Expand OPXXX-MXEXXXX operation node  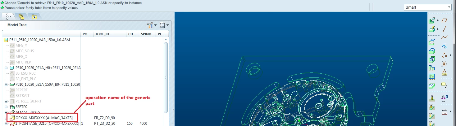point(6,118)
